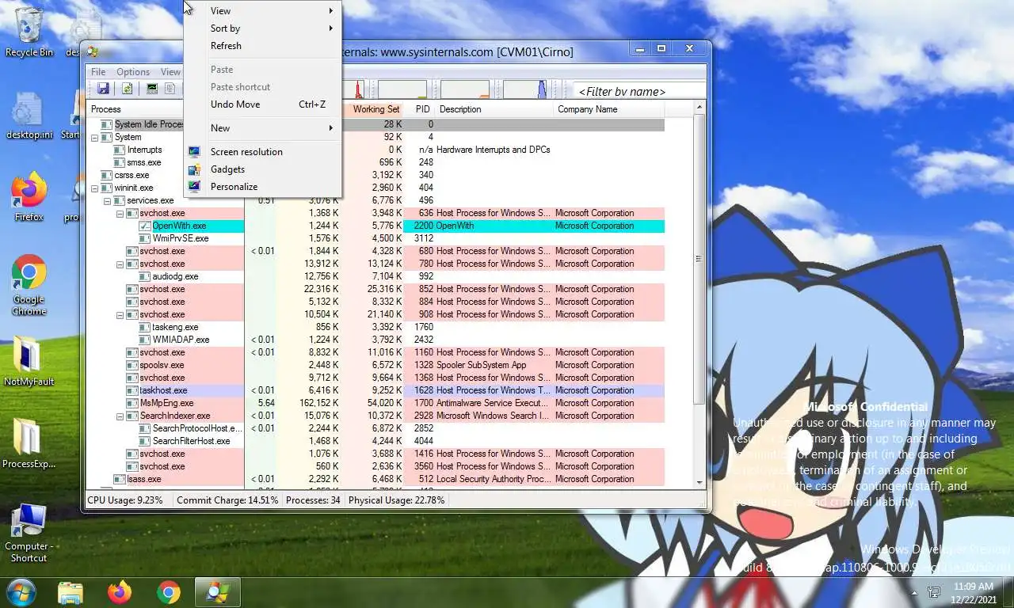Select the spoolsv.exe process row

tap(375, 365)
